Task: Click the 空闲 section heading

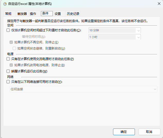Action: point(10,25)
